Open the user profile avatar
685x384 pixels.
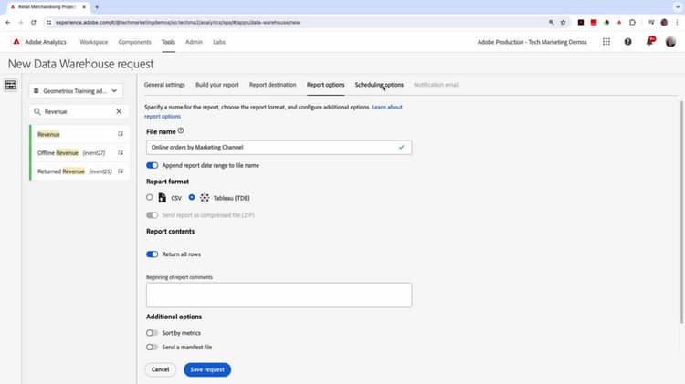[x=670, y=42]
